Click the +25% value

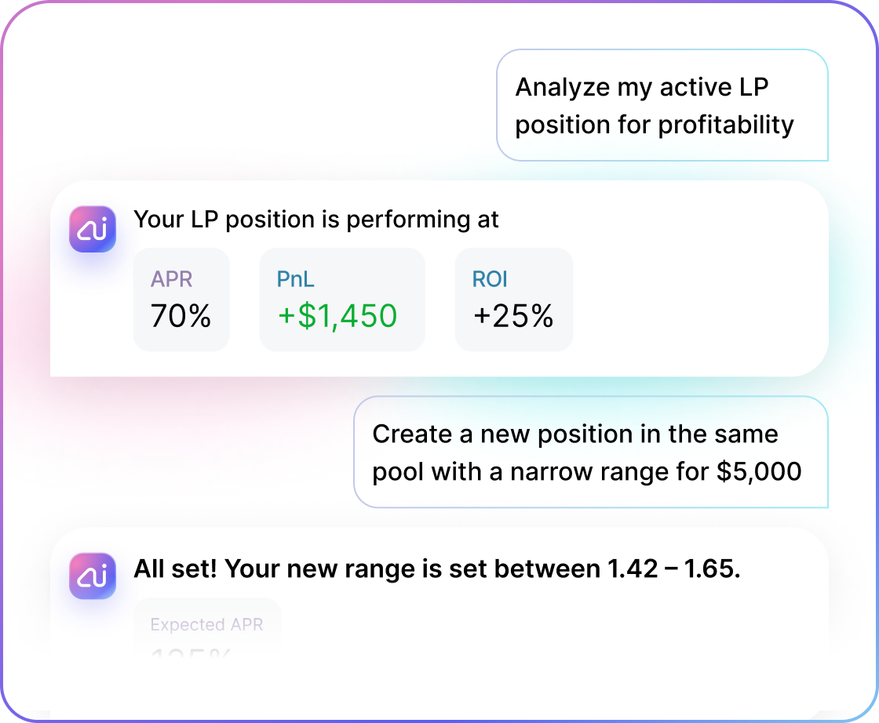[513, 316]
